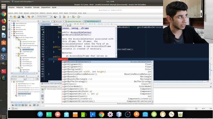Toggle Show Inner Classes filter in Navigator
The height and width of the screenshot is (119, 213).
coord(26,105)
